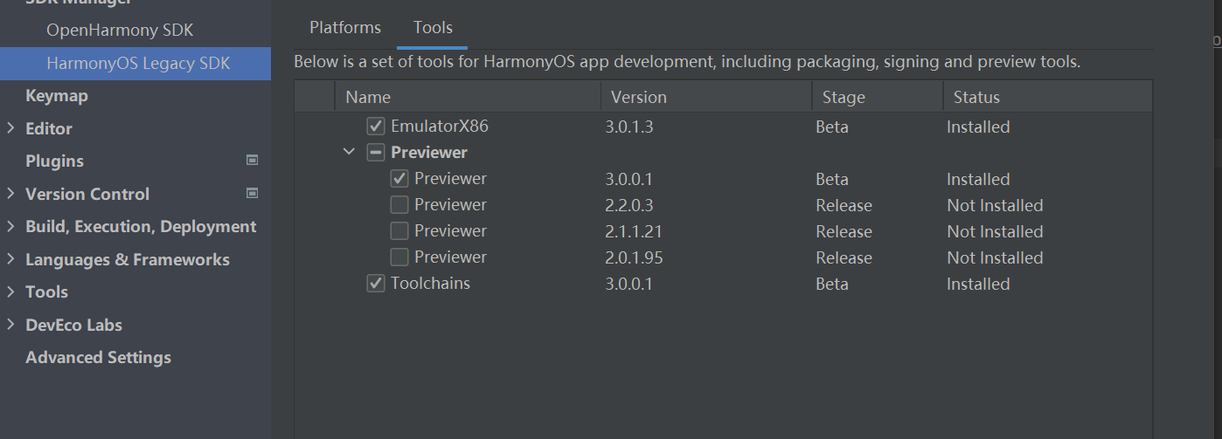The width and height of the screenshot is (1222, 439).
Task: Check Previewer version 2.2.0.3
Action: pyautogui.click(x=399, y=205)
